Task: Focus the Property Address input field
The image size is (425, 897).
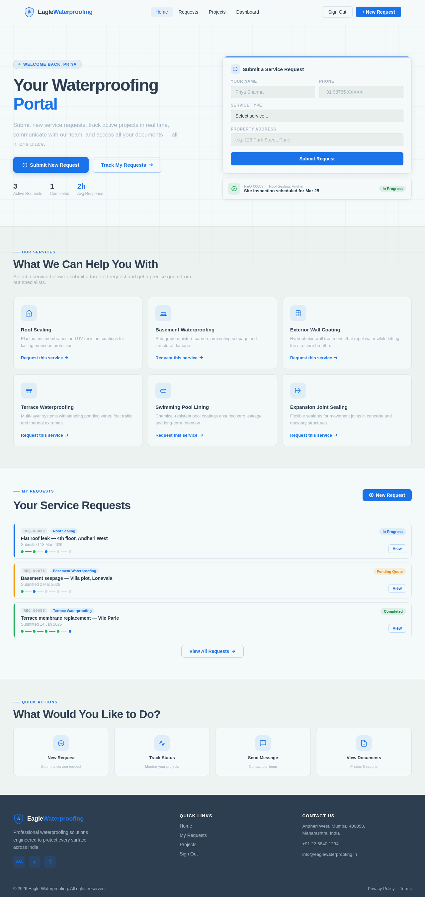Action: (317, 140)
